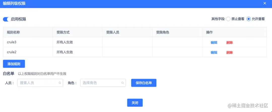Click 所有人生效 in crule3 row
Image resolution: width=272 pixels, height=112 pixels.
point(64,42)
